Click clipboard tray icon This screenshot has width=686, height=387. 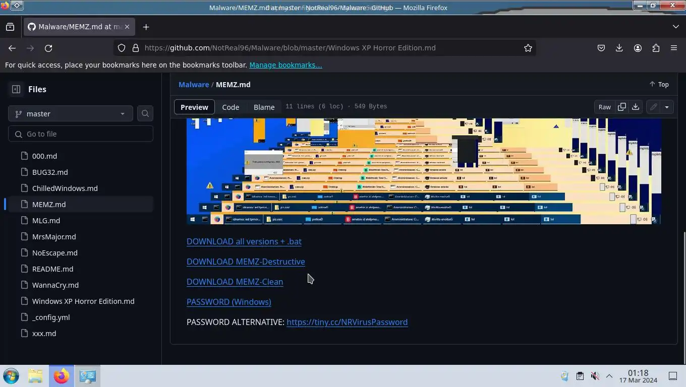(580, 376)
